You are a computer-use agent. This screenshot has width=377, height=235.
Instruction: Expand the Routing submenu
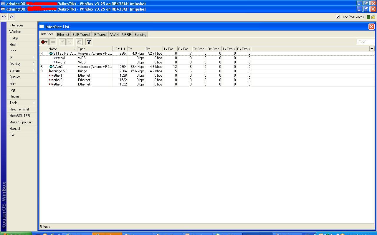coord(22,64)
